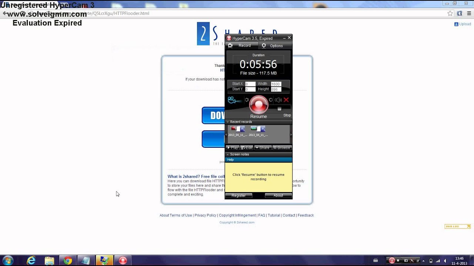Click the tray stop recording square
The height and width of the screenshot is (266, 474).
pyautogui.click(x=398, y=260)
